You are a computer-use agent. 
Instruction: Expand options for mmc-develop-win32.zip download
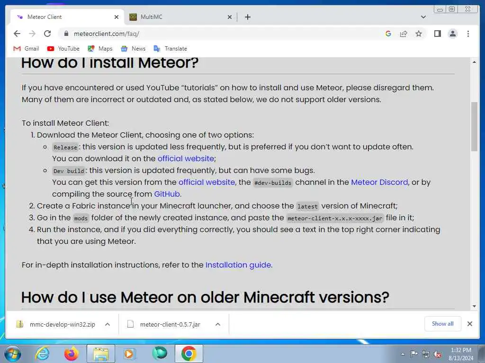[x=108, y=324]
